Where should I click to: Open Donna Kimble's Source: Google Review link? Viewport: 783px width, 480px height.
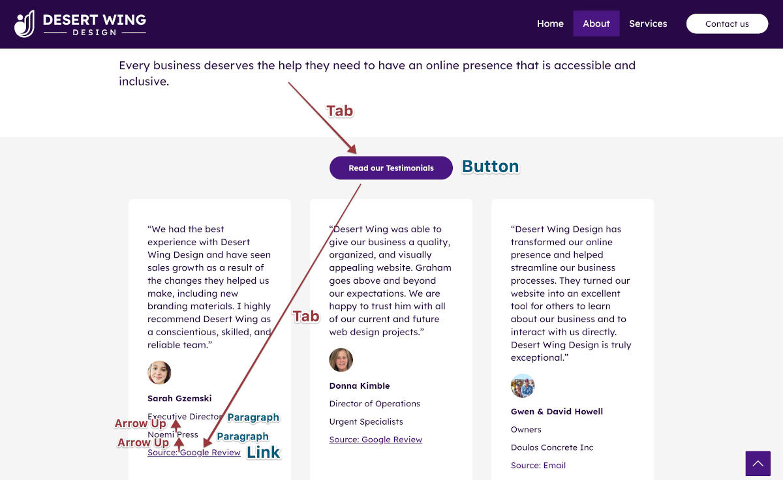(x=375, y=439)
